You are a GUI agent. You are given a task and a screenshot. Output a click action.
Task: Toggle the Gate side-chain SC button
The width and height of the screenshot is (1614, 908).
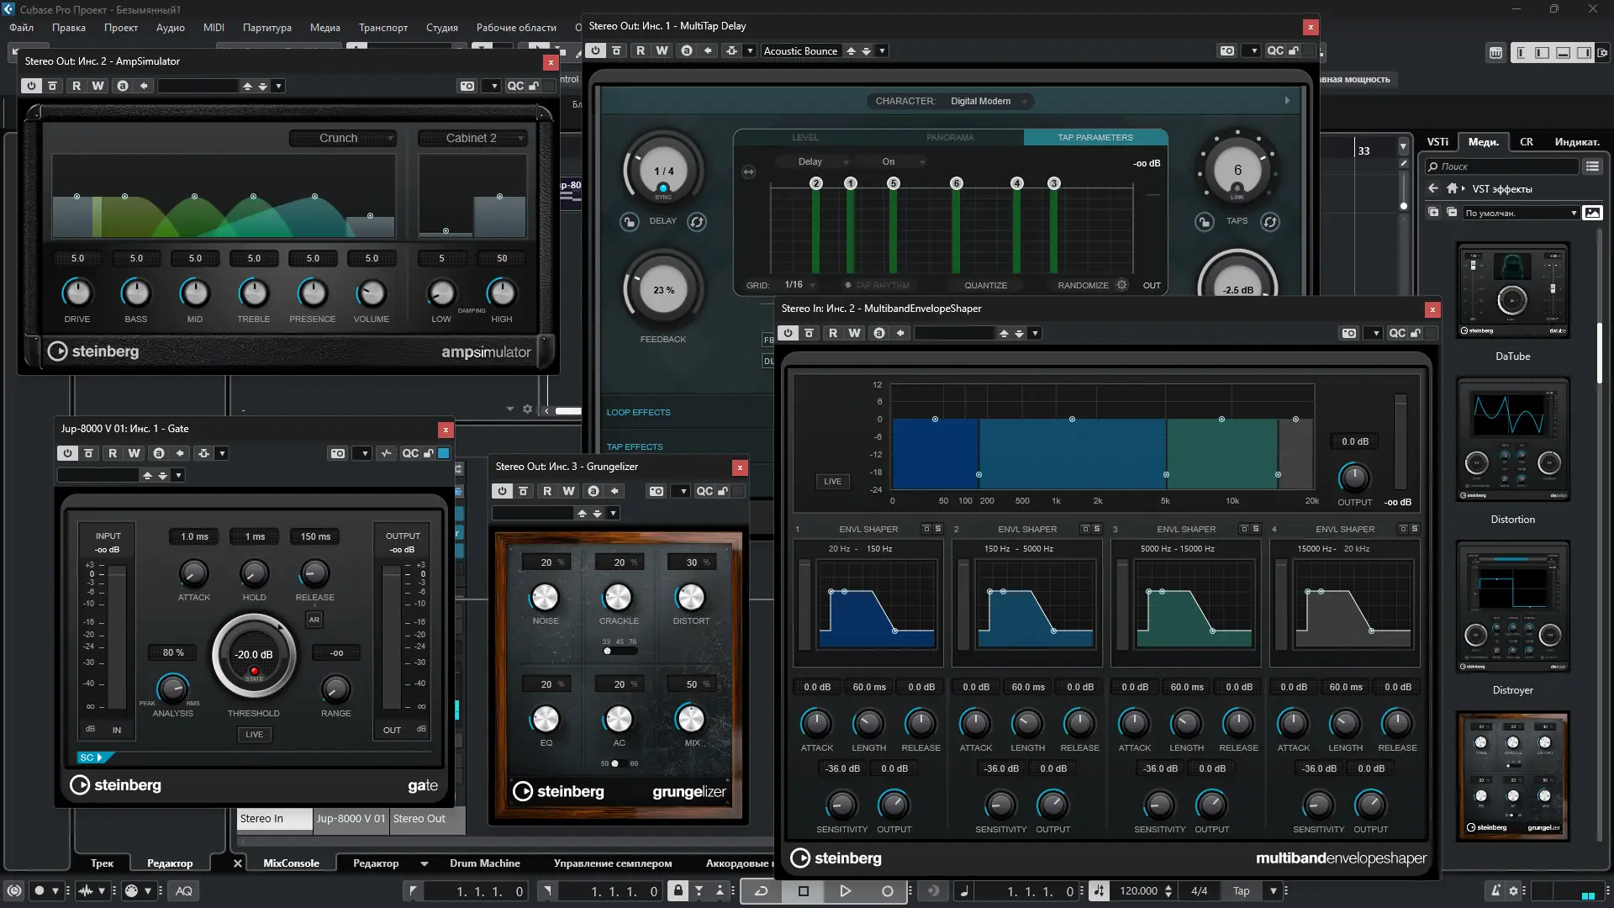point(90,758)
